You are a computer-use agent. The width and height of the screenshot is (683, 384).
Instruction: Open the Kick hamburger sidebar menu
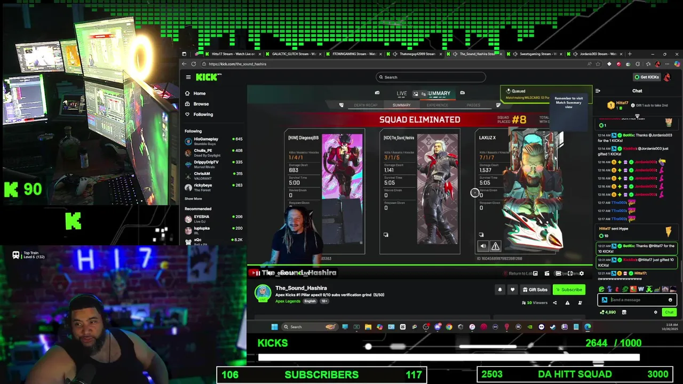click(188, 77)
